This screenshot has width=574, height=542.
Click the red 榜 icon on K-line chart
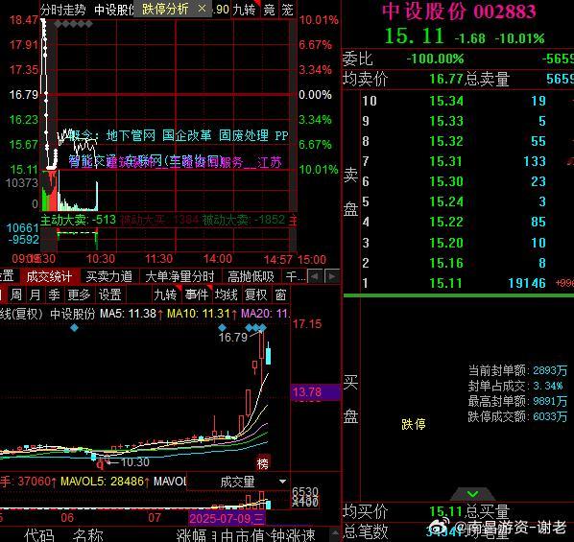[x=263, y=463]
